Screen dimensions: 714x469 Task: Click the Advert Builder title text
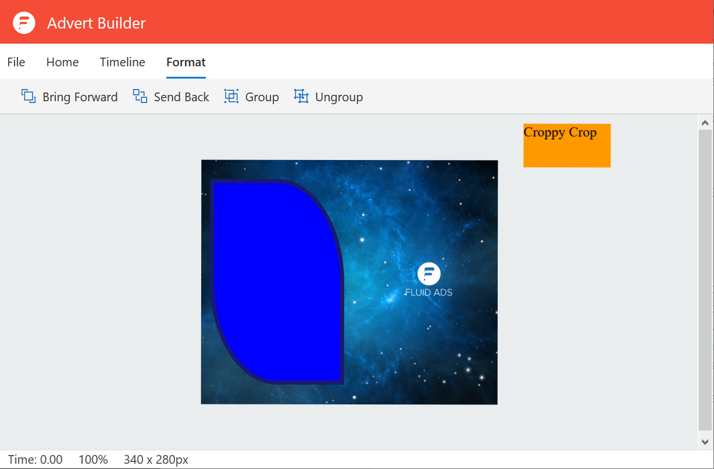[97, 23]
